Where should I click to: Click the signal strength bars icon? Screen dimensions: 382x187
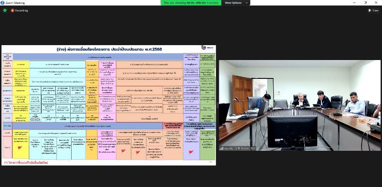pos(222,148)
